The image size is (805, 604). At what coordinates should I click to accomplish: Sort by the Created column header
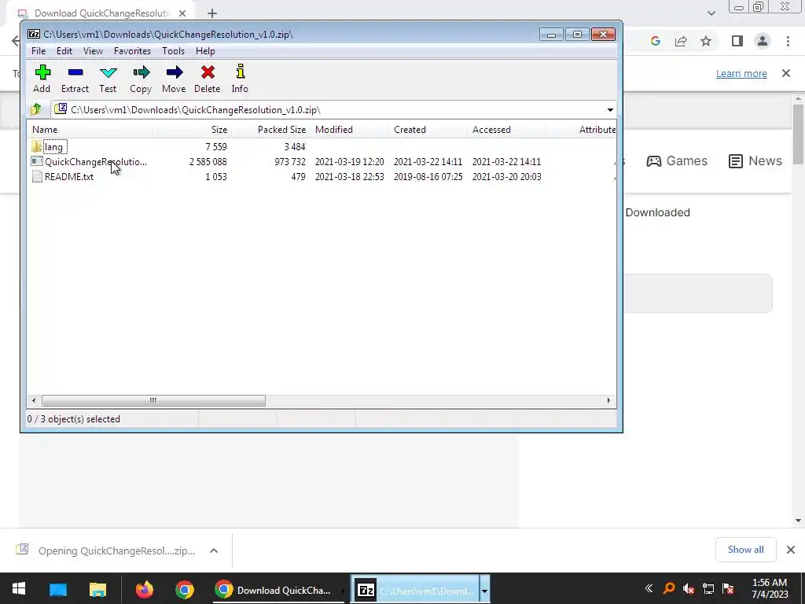(428, 130)
